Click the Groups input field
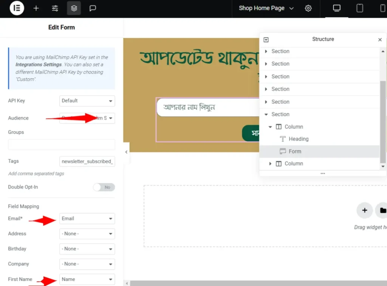Viewport: 387px width, 286px height. 62,145
